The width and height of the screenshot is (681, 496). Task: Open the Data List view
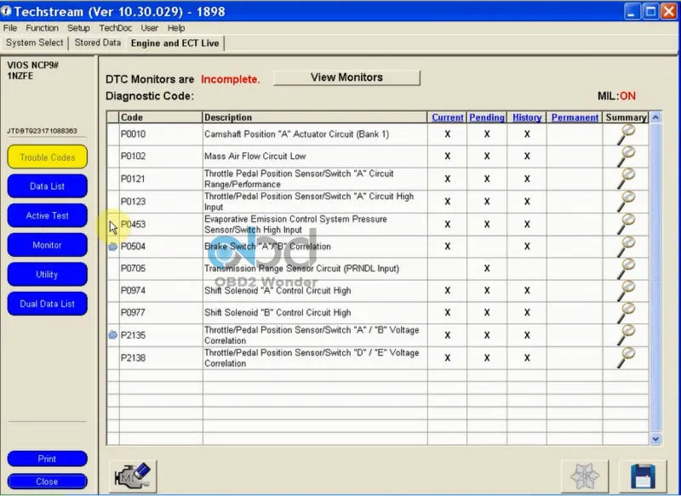pyautogui.click(x=48, y=186)
